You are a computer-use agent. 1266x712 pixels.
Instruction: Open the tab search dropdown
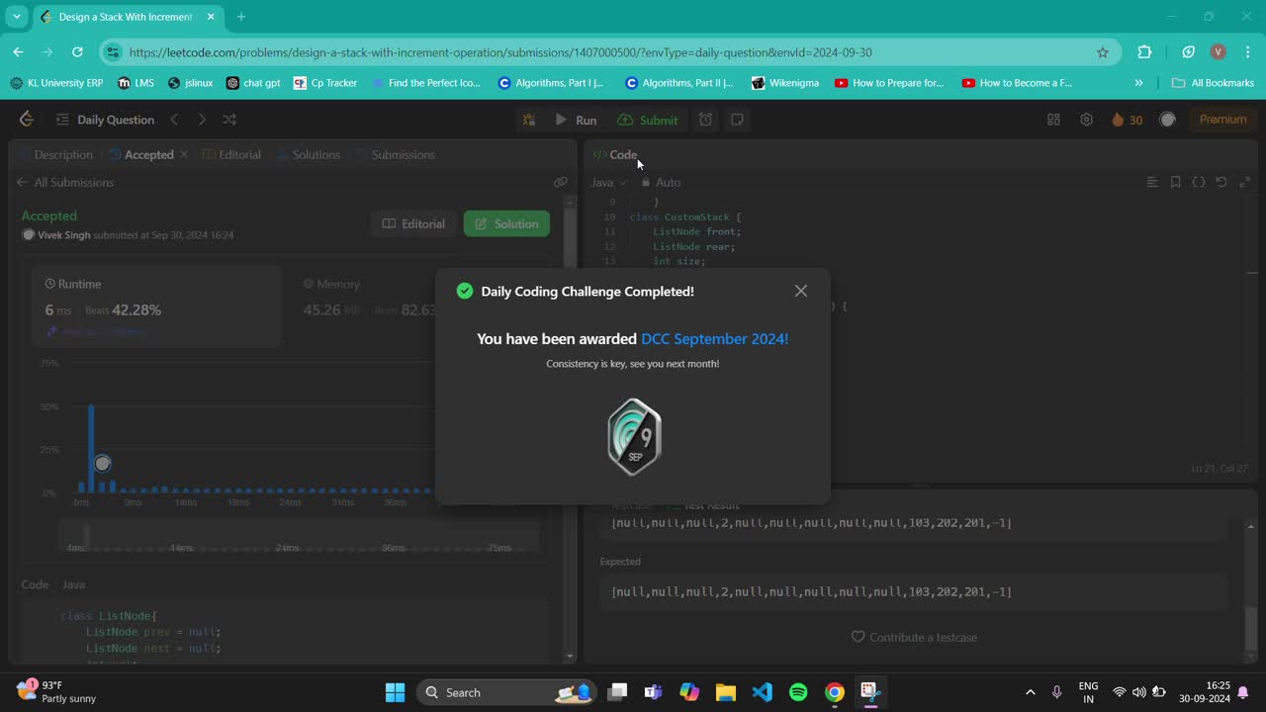coord(17,17)
